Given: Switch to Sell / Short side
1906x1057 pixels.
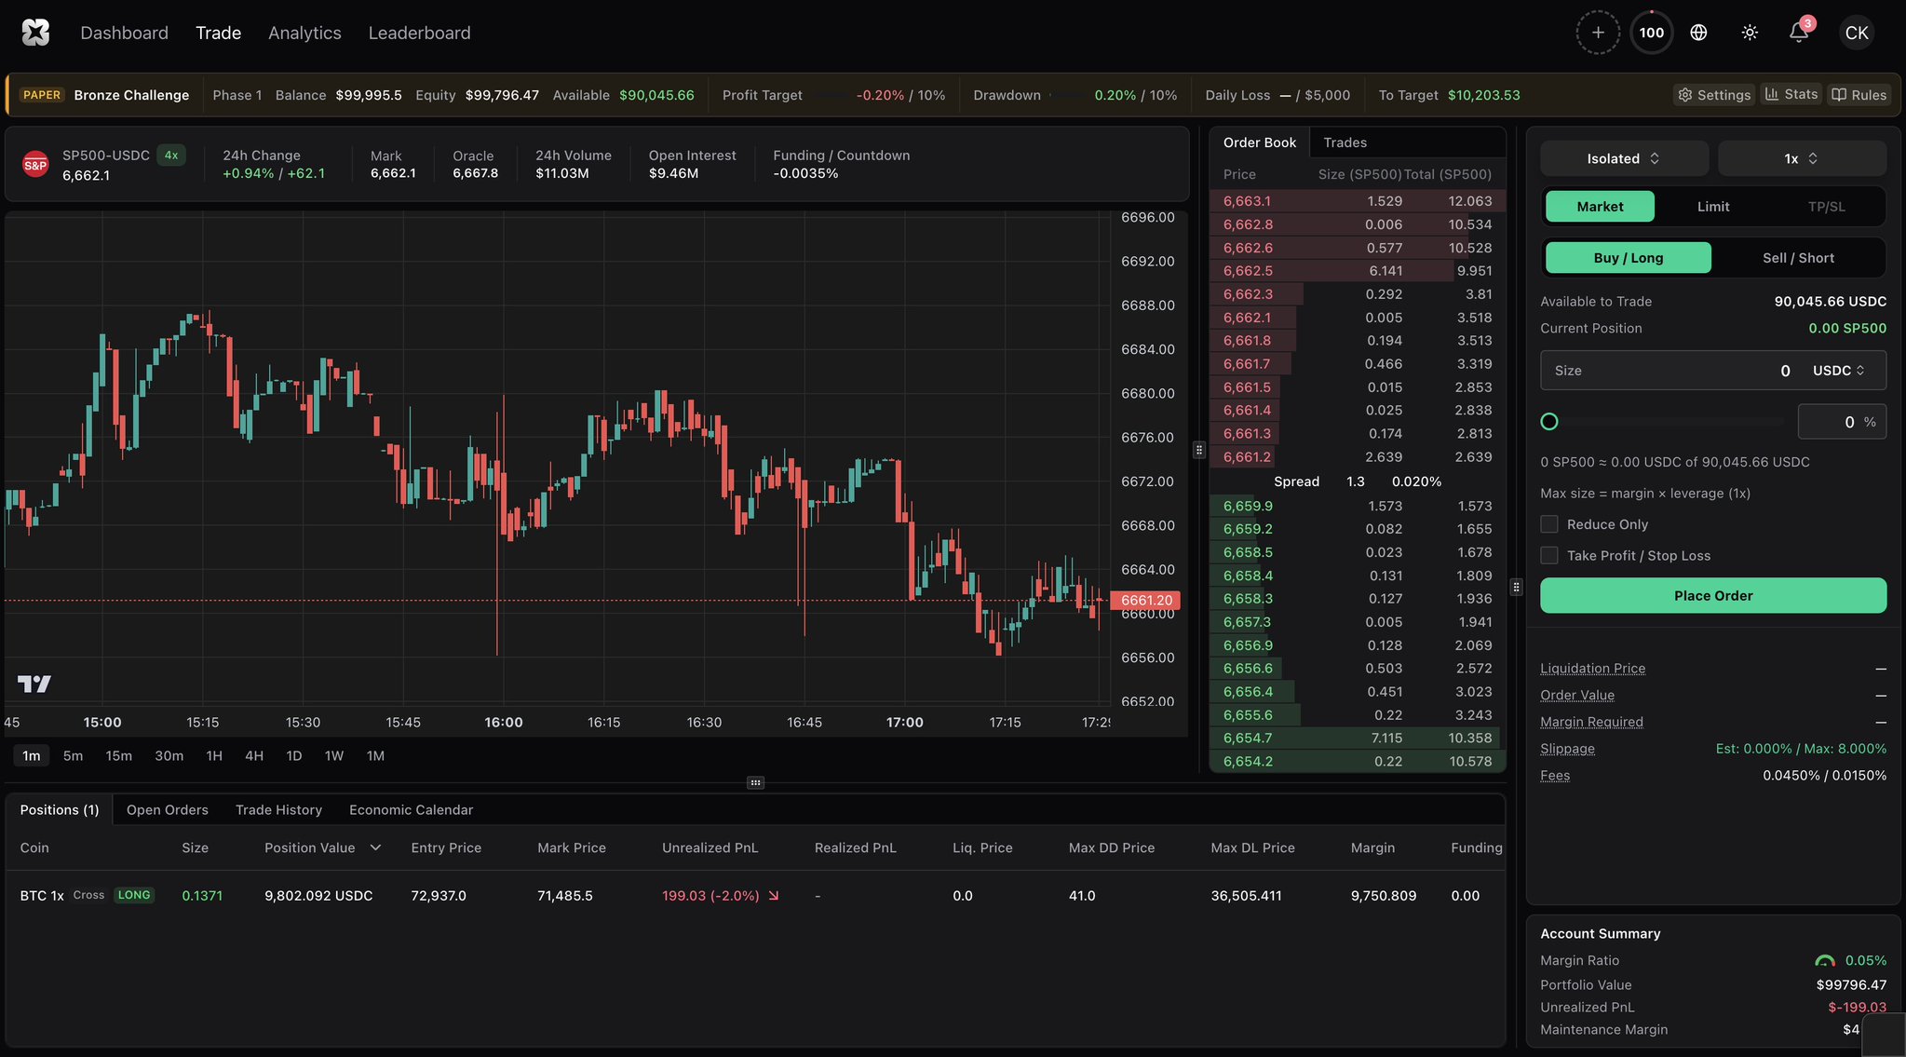Looking at the screenshot, I should click(x=1798, y=258).
